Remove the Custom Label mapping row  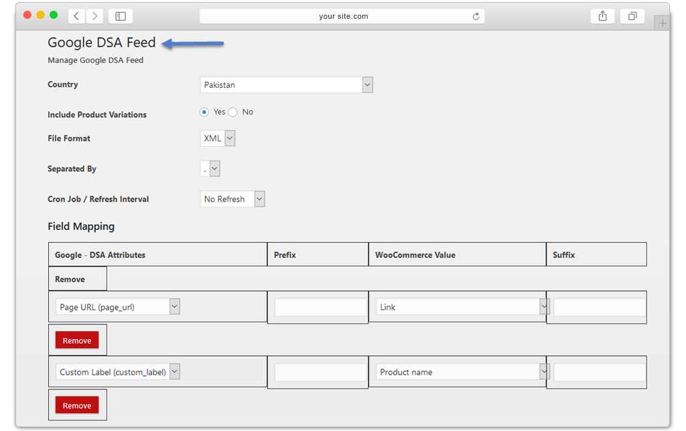pyautogui.click(x=77, y=405)
